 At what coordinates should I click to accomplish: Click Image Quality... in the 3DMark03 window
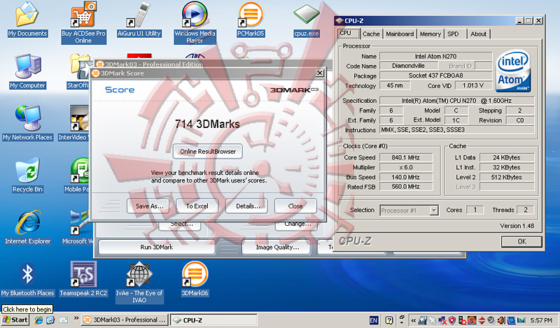[276, 247]
